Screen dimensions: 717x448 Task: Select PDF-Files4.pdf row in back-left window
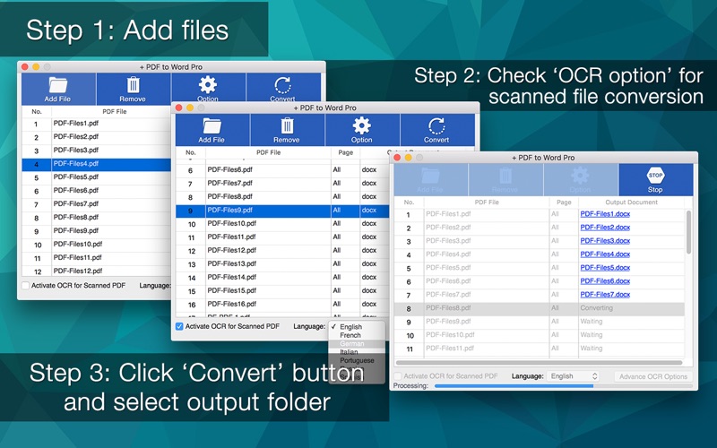[97, 164]
